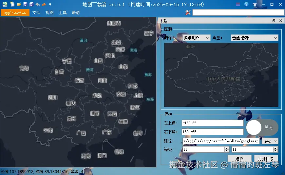
Task: Click 北京 label on the map
Action: [x=116, y=43]
